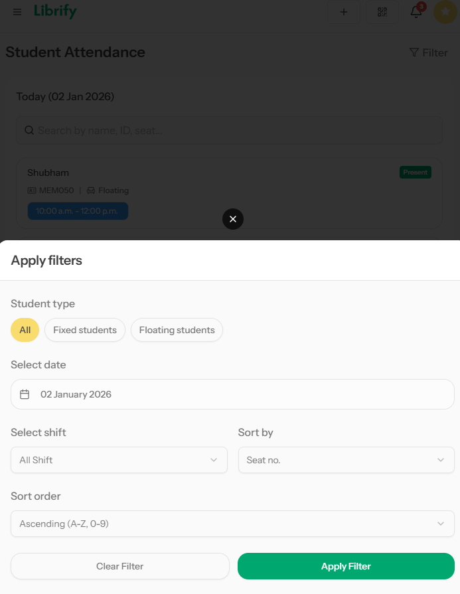Screen dimensions: 460x594
Task: Click the calendar icon in date field
Action: [25, 393]
